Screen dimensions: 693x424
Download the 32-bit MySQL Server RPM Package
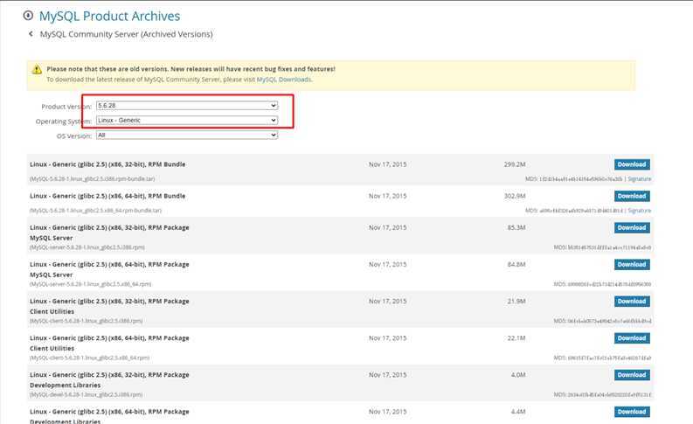coord(632,227)
